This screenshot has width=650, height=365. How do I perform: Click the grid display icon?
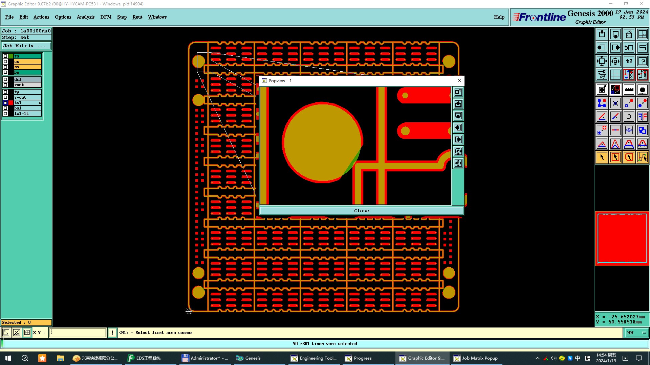(x=615, y=75)
